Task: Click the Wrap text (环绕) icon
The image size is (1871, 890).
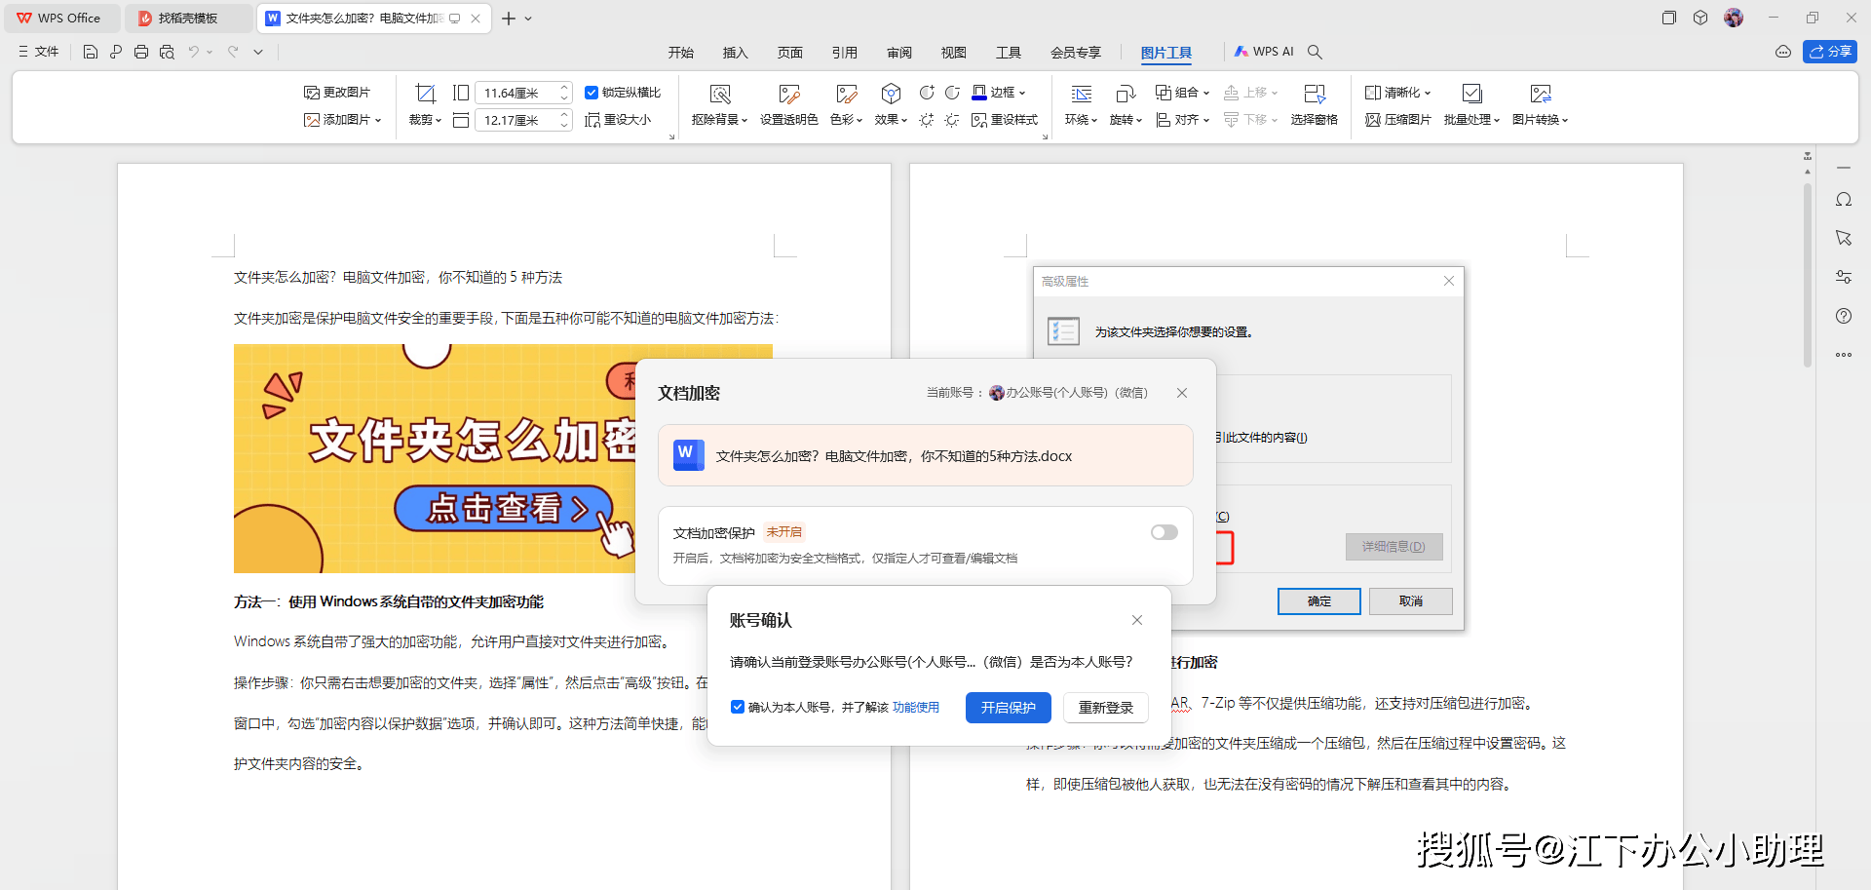Action: click(1081, 94)
